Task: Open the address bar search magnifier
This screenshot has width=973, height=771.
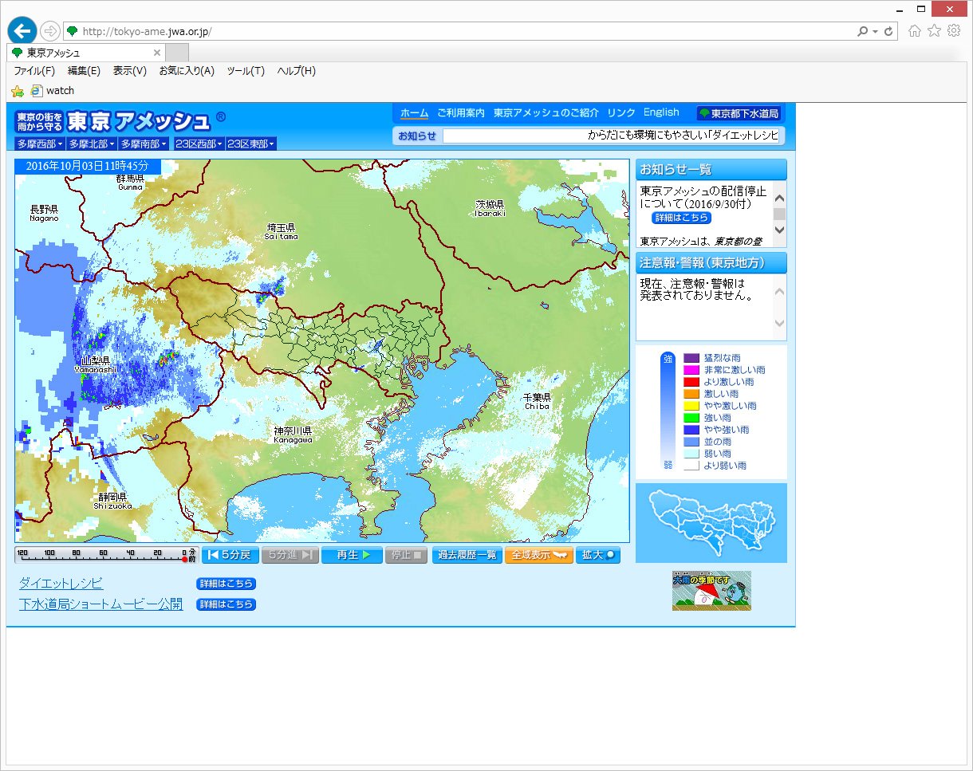Action: (862, 31)
